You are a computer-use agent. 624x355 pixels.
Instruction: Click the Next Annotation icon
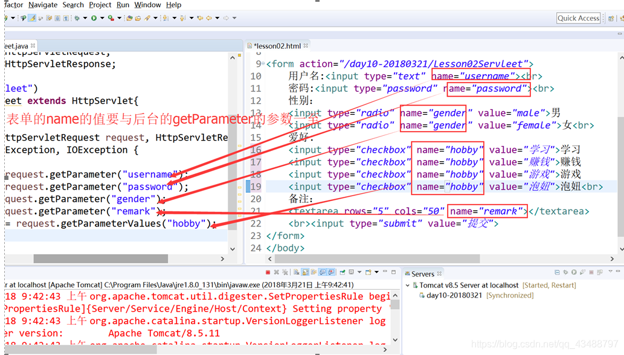click(166, 18)
